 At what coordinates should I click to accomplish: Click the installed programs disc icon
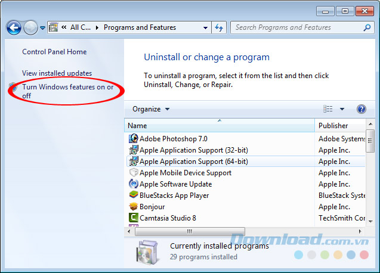pos(147,252)
